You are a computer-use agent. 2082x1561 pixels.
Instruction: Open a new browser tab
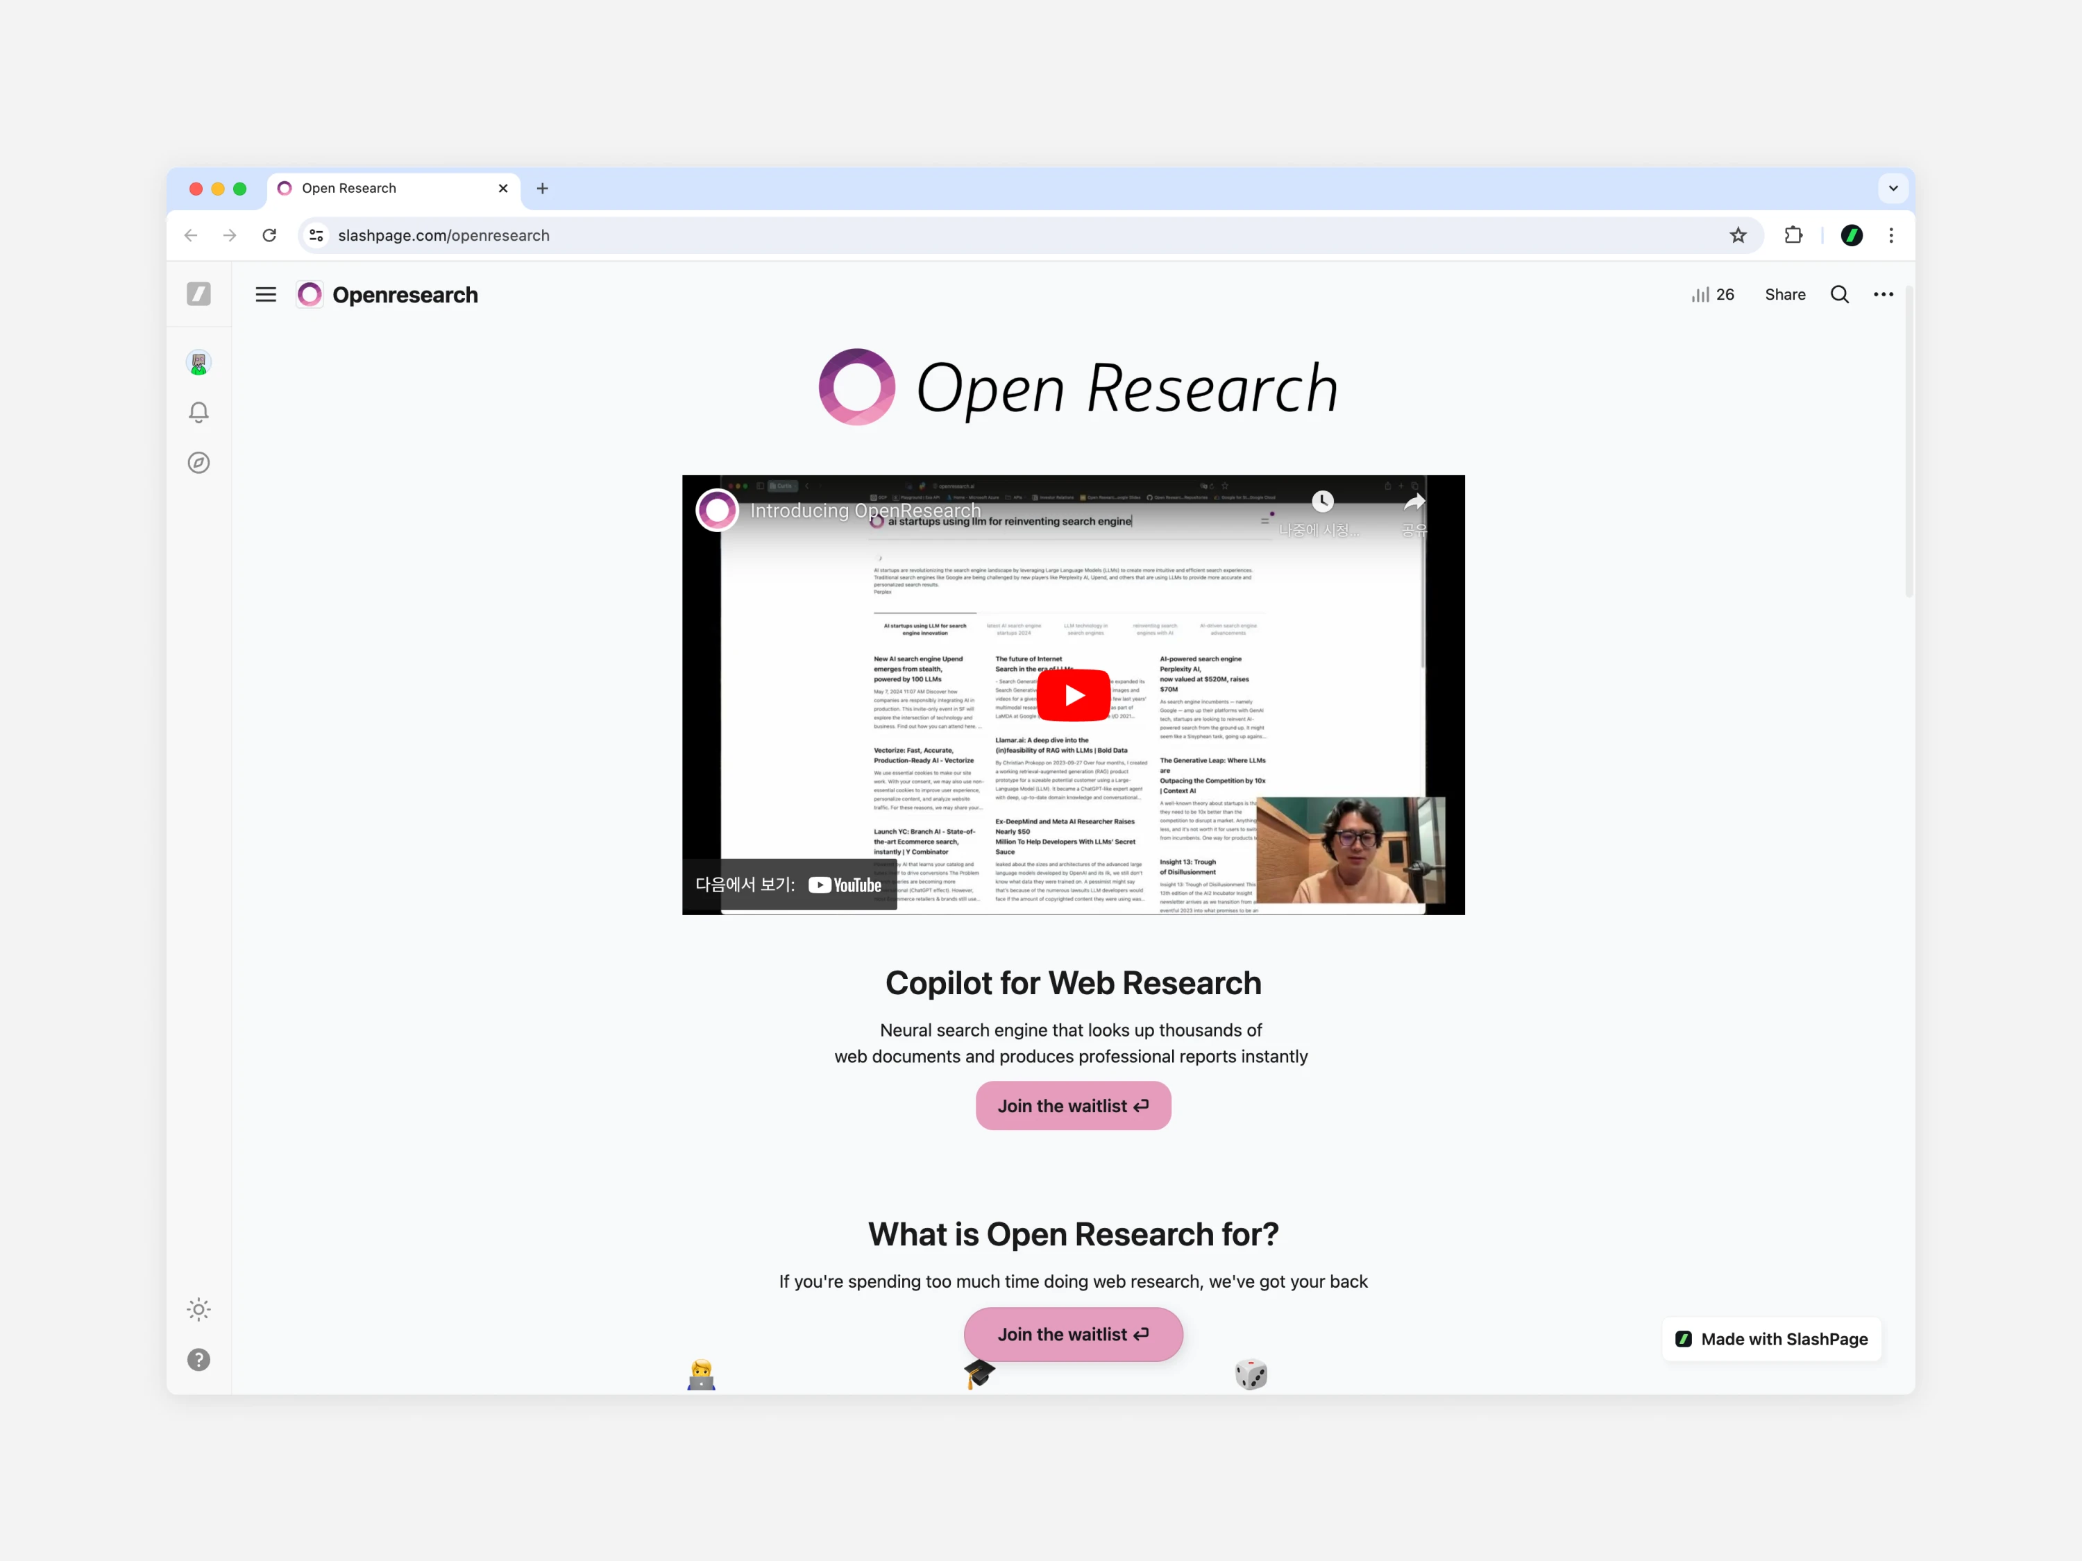[542, 188]
